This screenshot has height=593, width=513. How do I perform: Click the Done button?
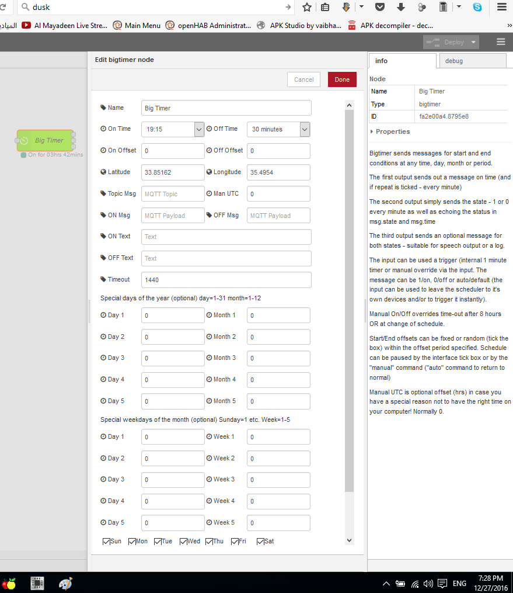coord(342,79)
